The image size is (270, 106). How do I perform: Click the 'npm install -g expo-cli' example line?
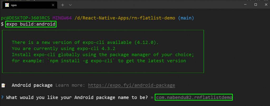point(99,61)
